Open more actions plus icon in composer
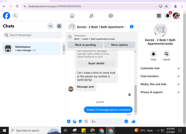 [68, 121]
